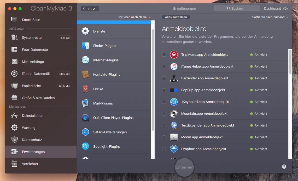Tick the Bartender.app Anmeldeobjekt checkbox
Viewport: 298px width, 181px height.
164,78
